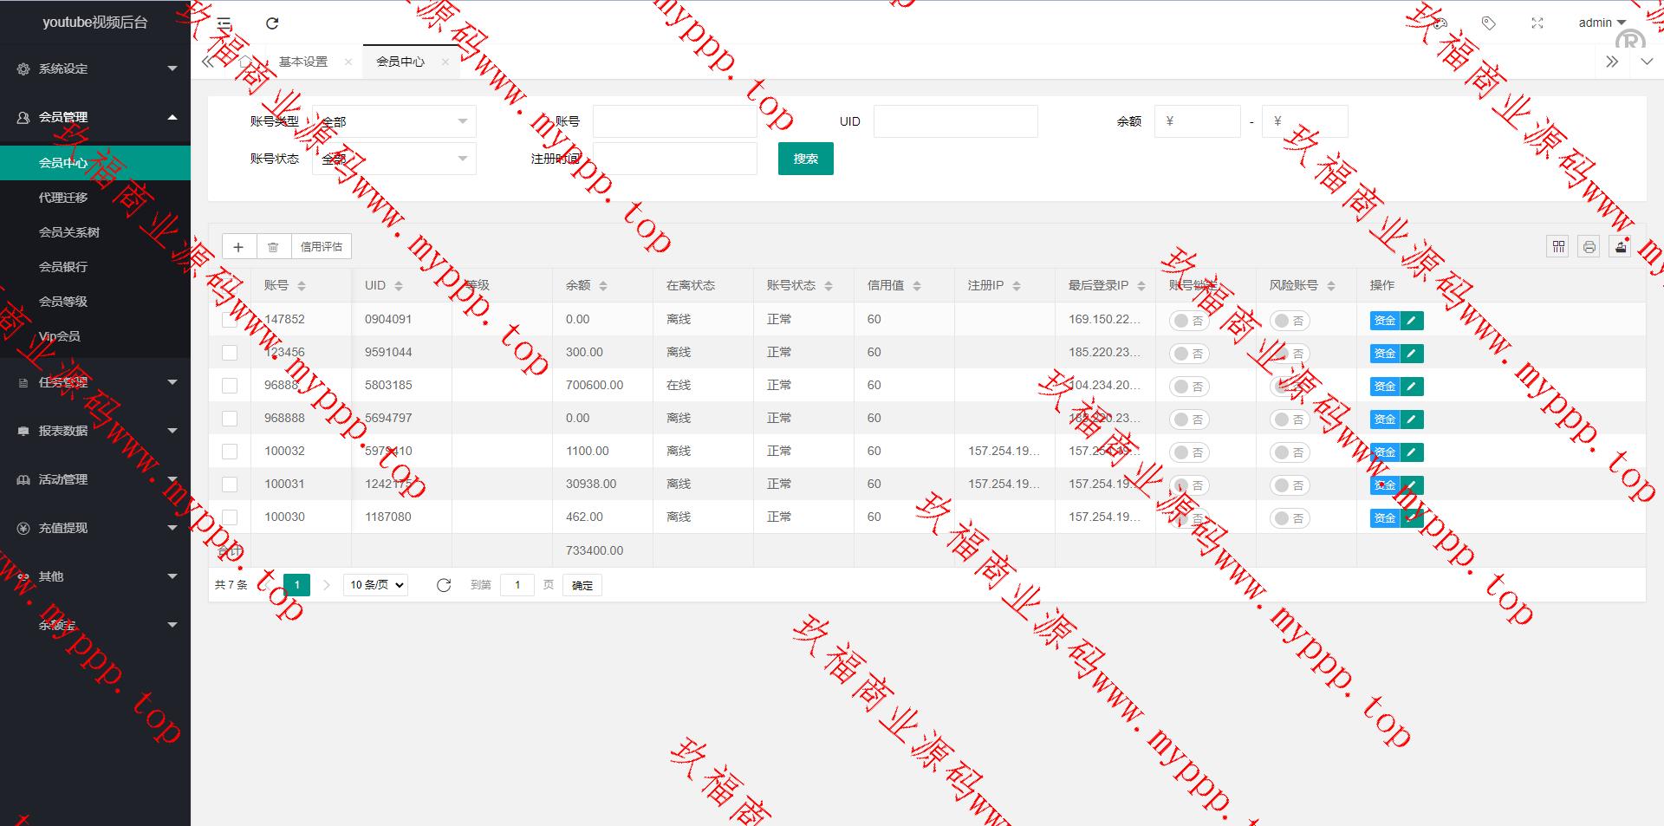Image resolution: width=1664 pixels, height=826 pixels.
Task: Open the 10 条/页 page size dropdown
Action: [x=376, y=585]
